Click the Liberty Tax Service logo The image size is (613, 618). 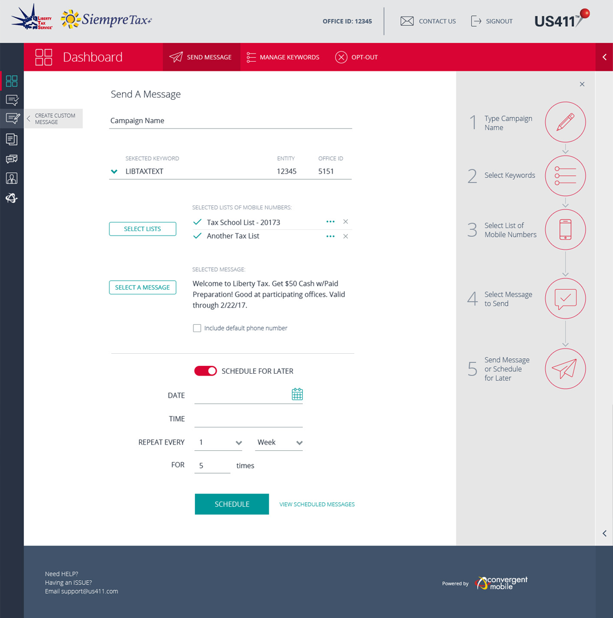[x=31, y=18]
